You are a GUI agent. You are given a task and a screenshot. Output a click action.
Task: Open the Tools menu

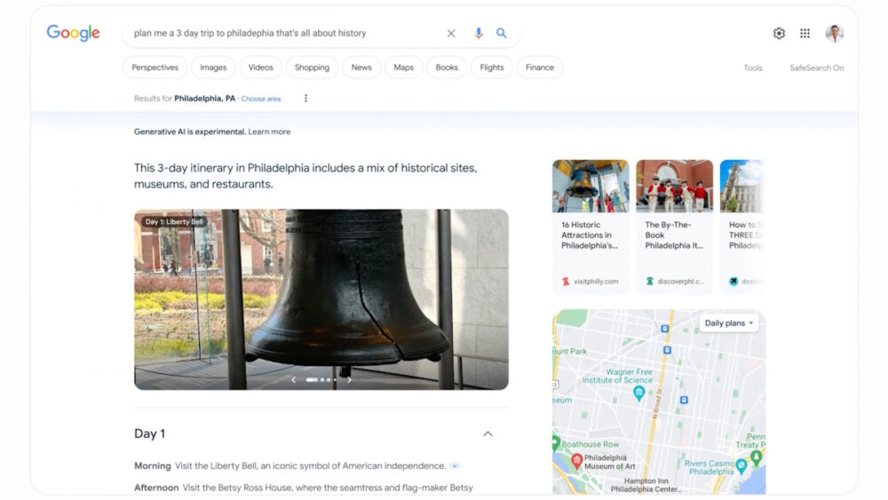pos(753,68)
